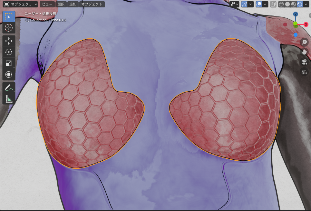Select the Measure tool

click(9, 99)
